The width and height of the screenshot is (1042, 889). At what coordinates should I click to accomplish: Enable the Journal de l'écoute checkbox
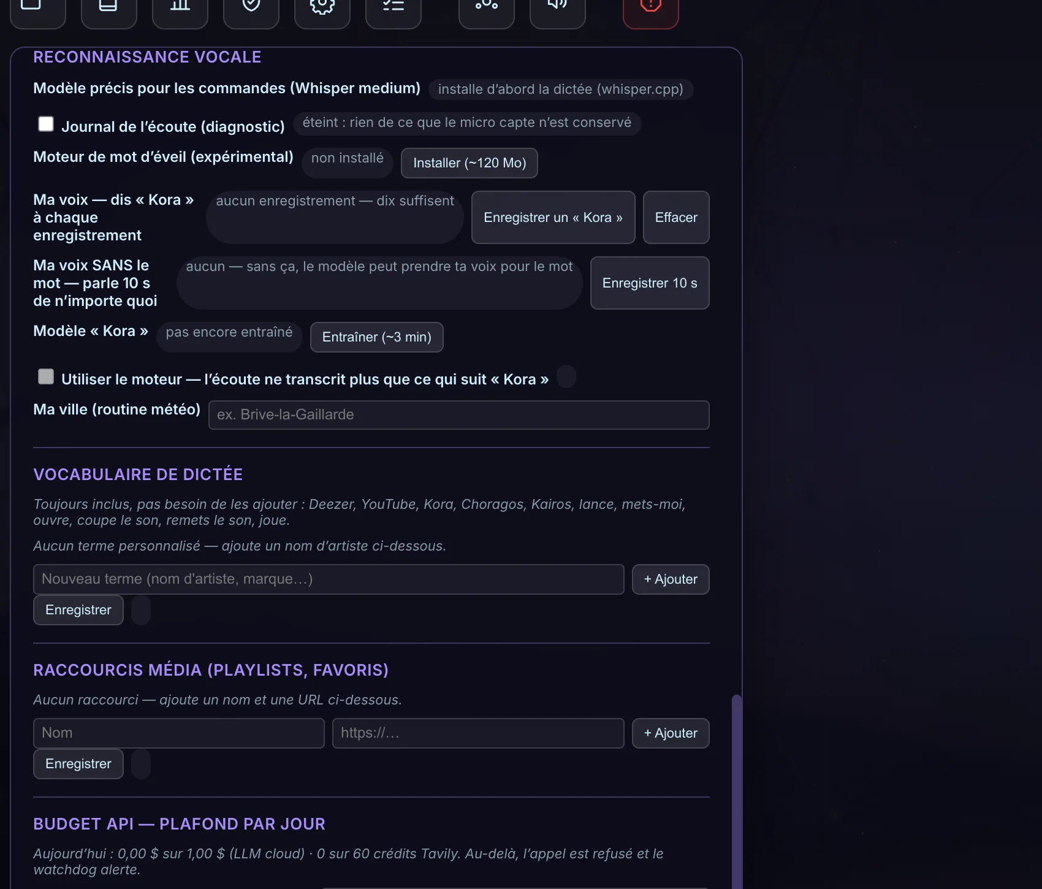[x=46, y=124]
